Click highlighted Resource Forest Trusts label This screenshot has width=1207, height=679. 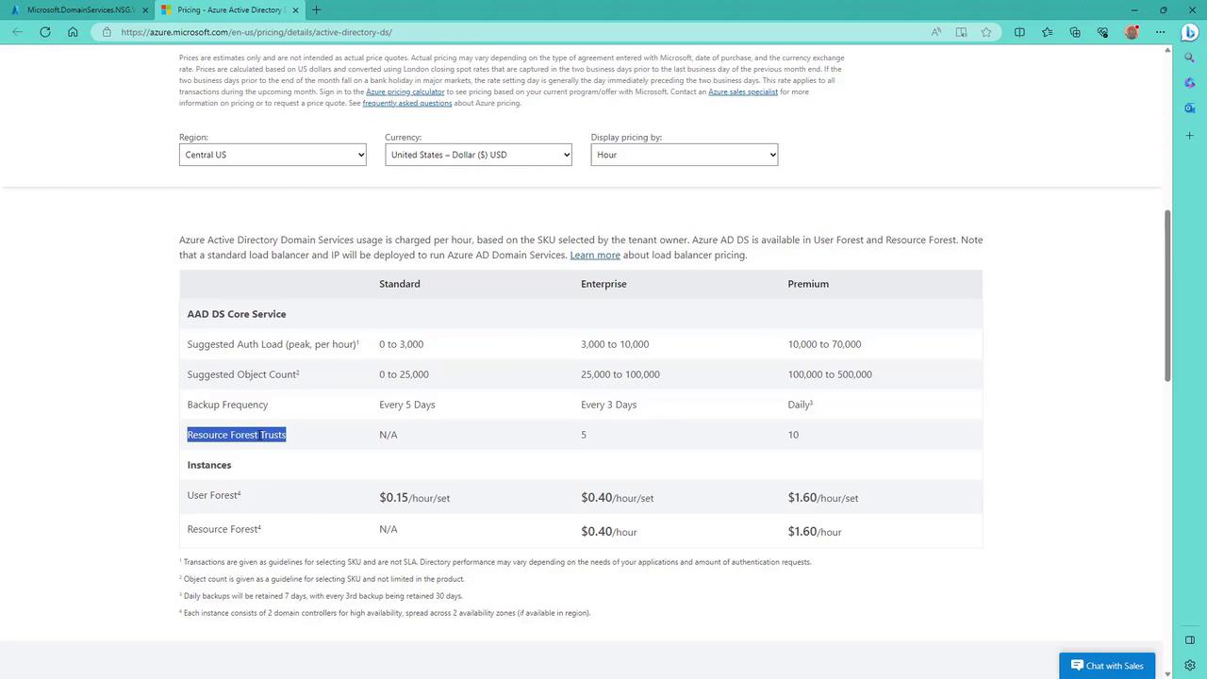click(237, 435)
